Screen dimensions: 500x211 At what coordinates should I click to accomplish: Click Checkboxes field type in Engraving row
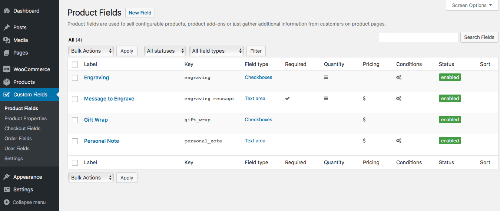click(x=258, y=77)
